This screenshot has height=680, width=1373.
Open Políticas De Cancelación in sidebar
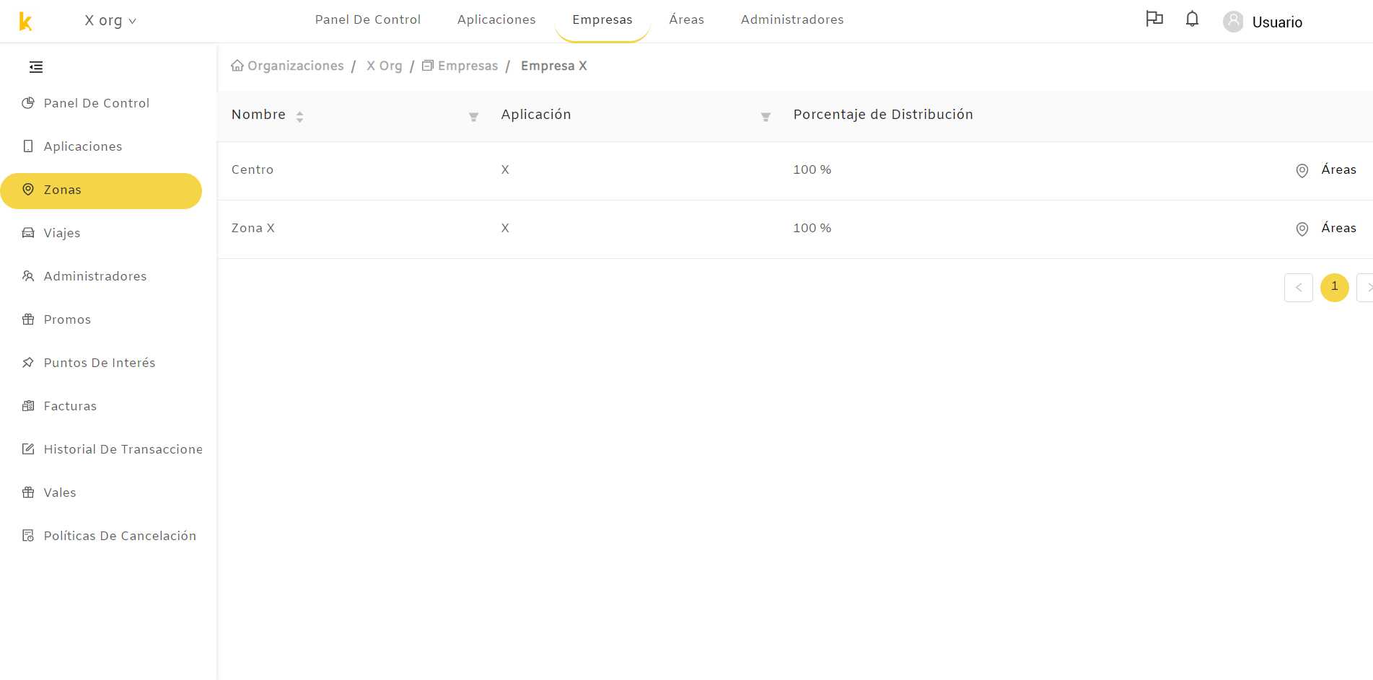coord(120,536)
